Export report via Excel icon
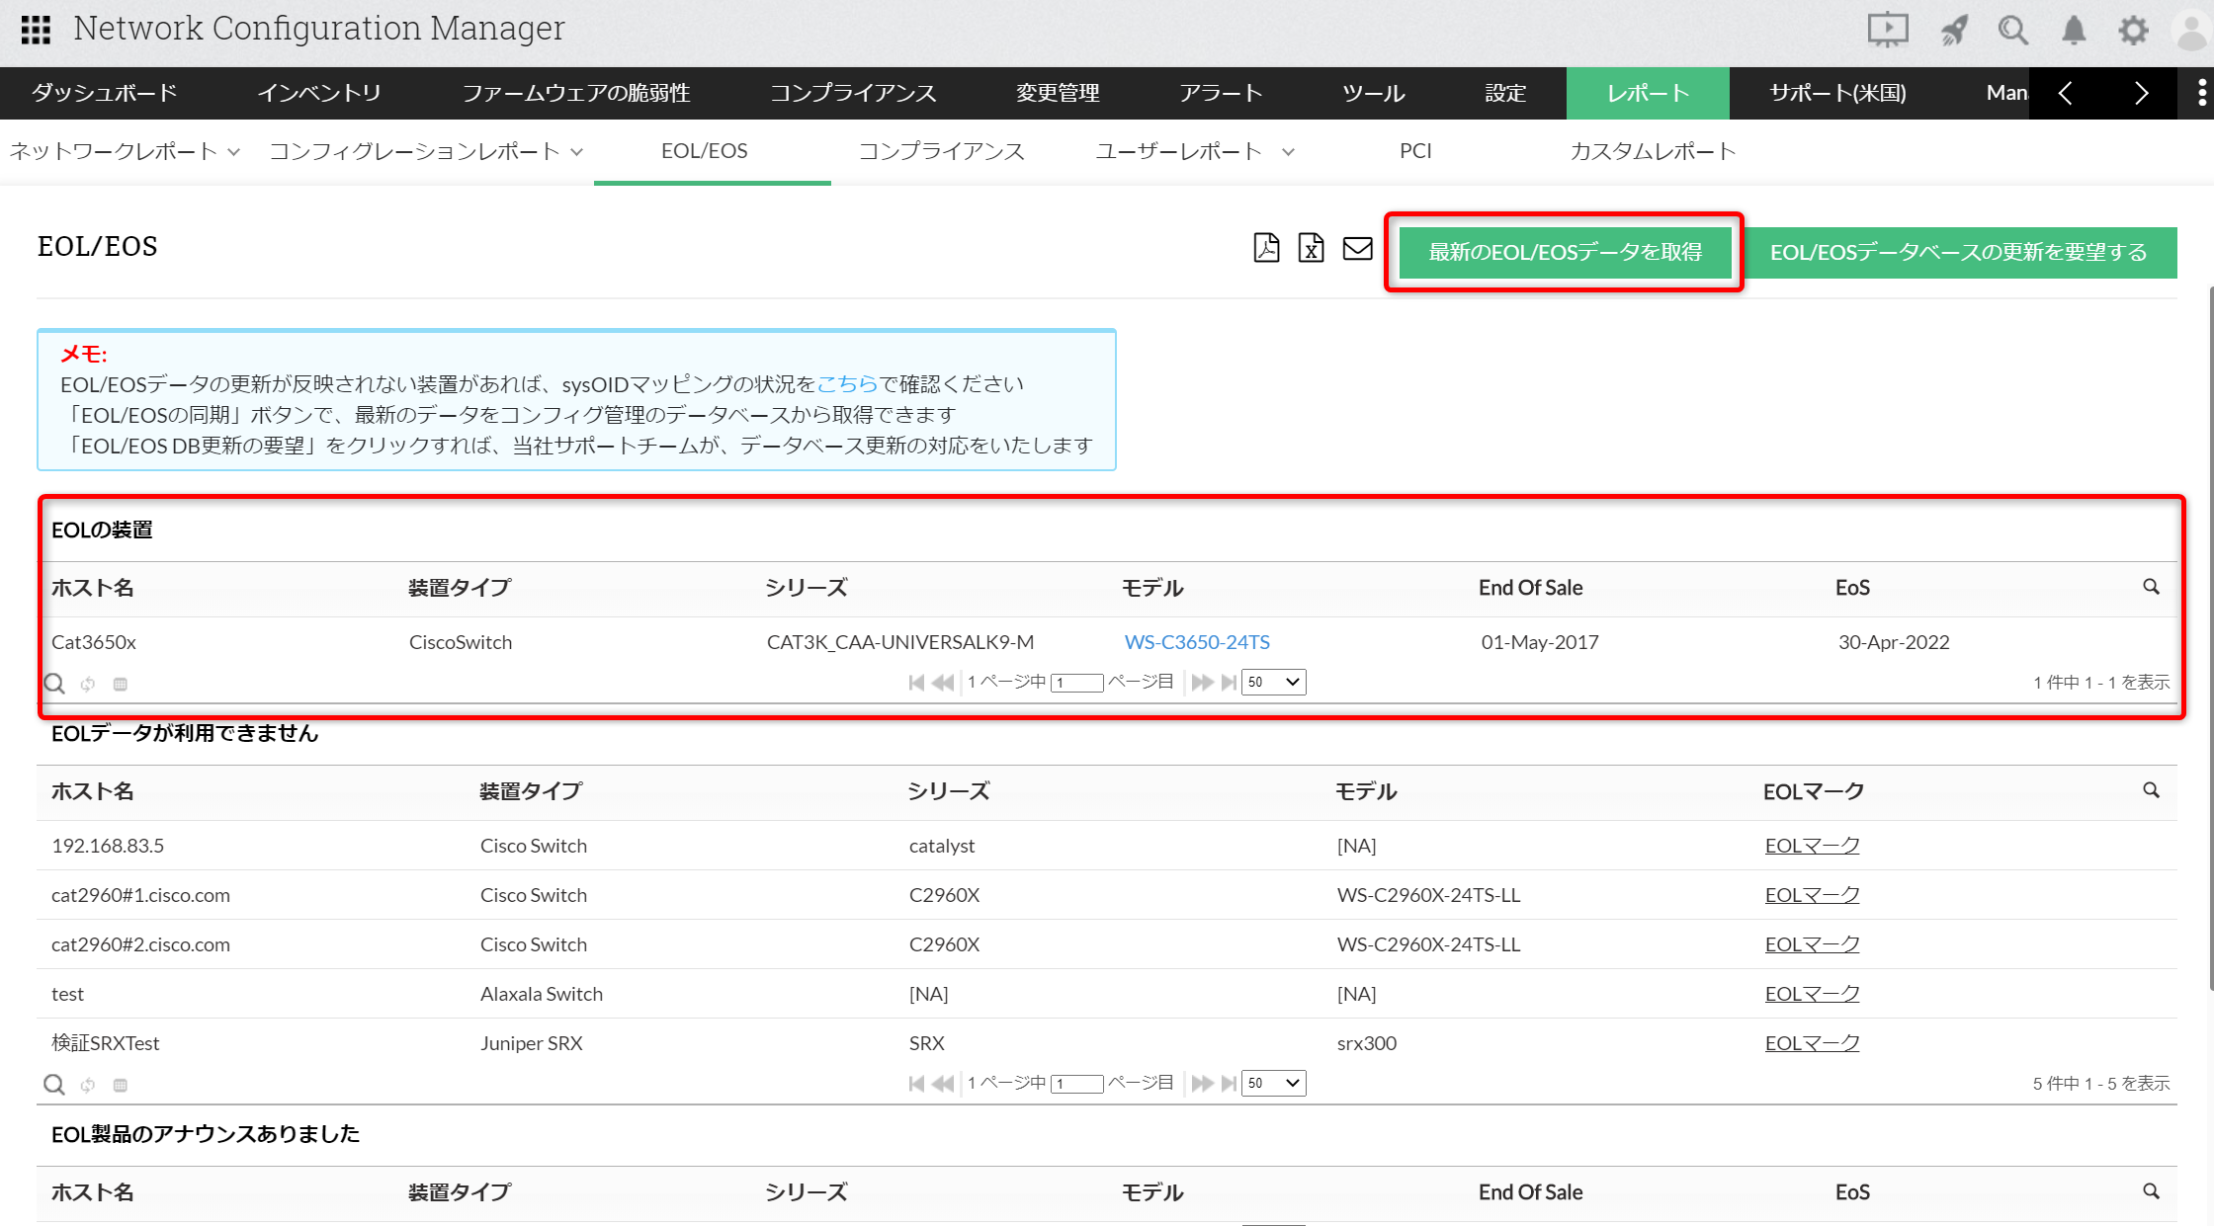Viewport: 2214px width, 1226px height. 1312,248
